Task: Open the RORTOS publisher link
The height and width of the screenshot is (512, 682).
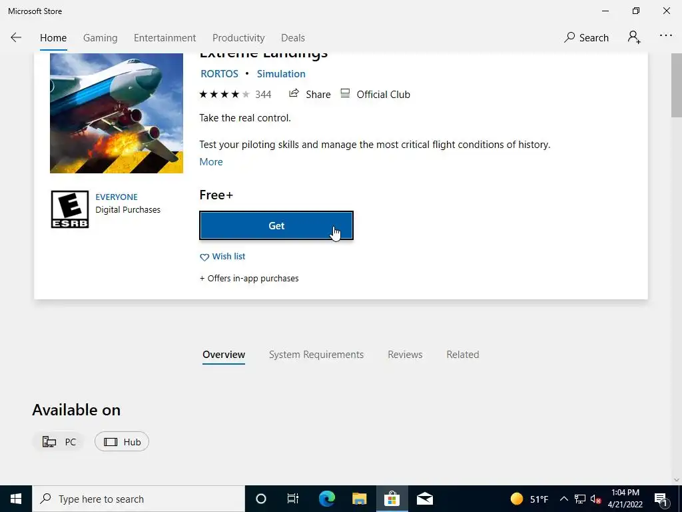Action: point(219,73)
